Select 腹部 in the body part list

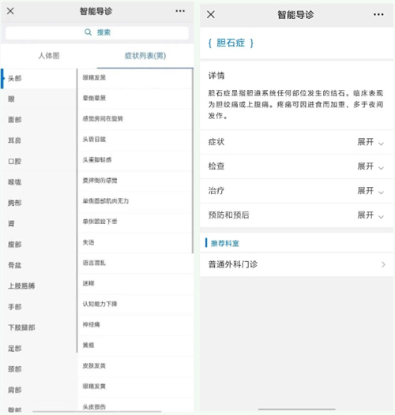[39, 245]
